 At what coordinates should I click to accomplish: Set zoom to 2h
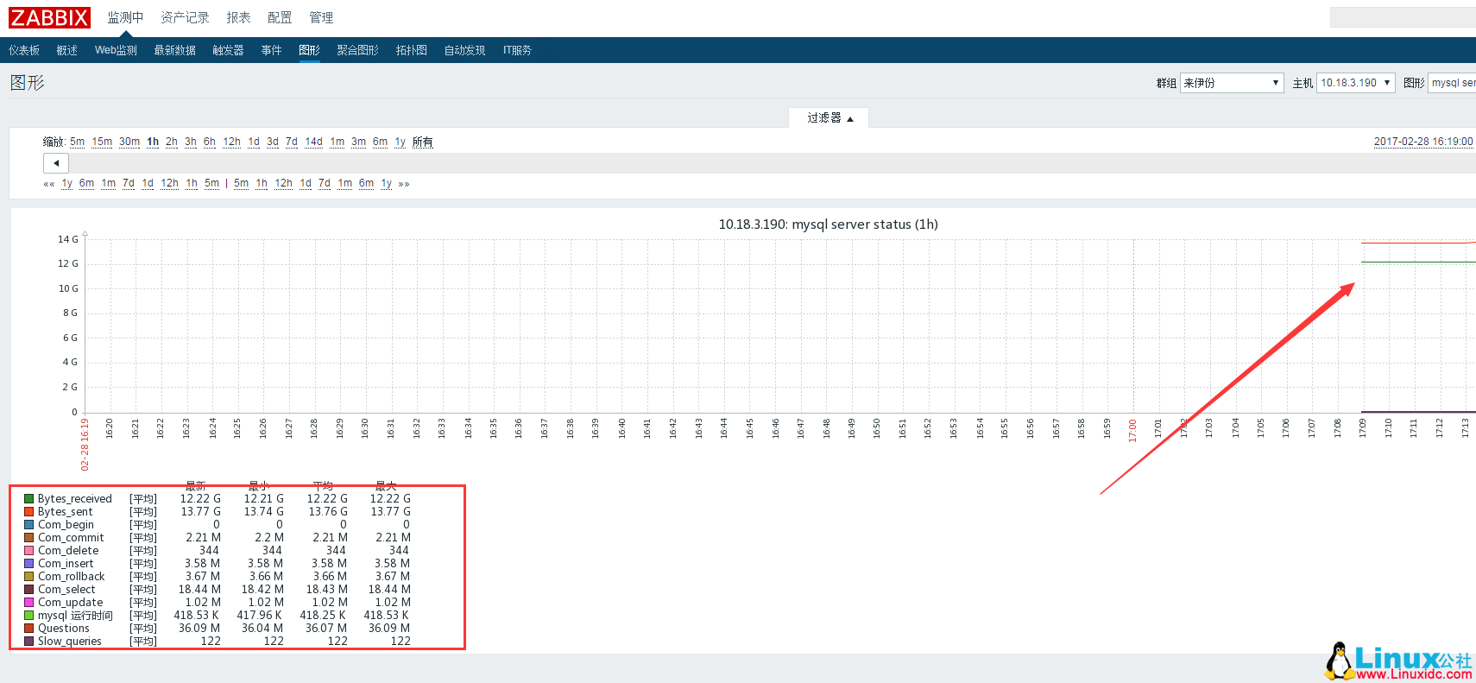pos(172,142)
